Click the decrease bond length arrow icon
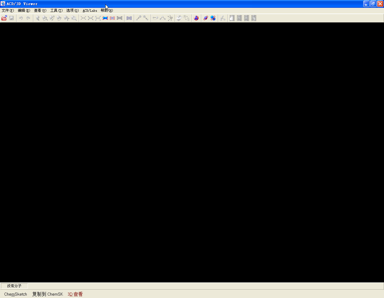384x298 pixels. point(146,18)
